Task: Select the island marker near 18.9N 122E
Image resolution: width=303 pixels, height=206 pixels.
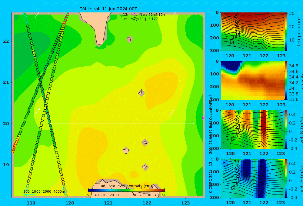Action: [x=145, y=167]
